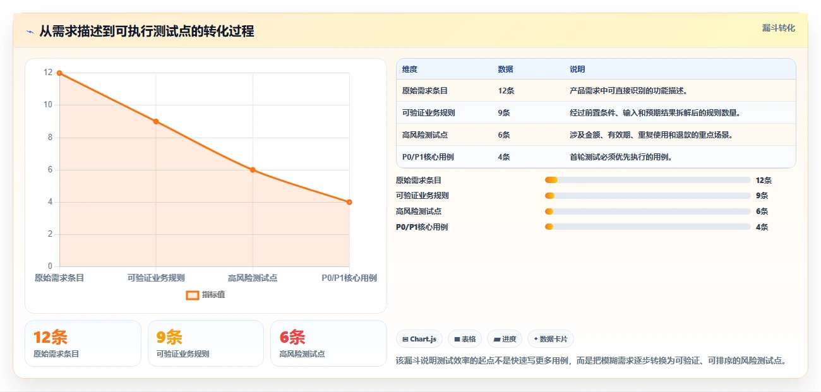Click x-axis label 可验证业务规则
This screenshot has width=821, height=392.
point(156,278)
